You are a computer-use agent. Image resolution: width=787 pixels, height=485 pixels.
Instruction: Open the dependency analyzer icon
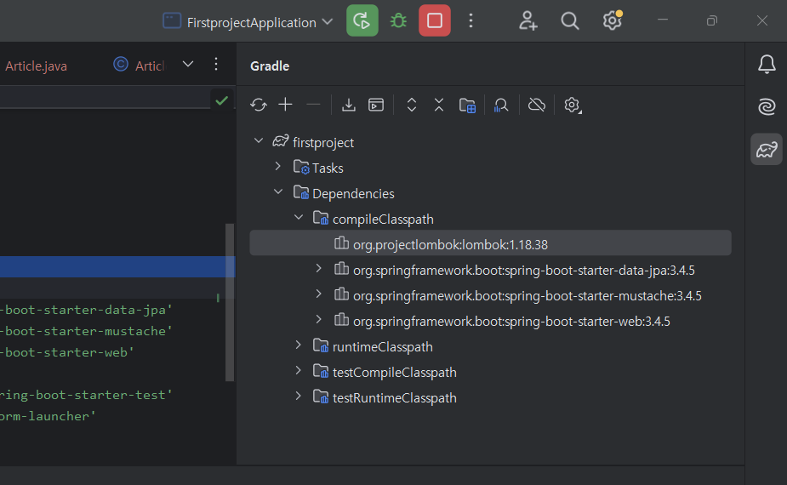(x=501, y=105)
